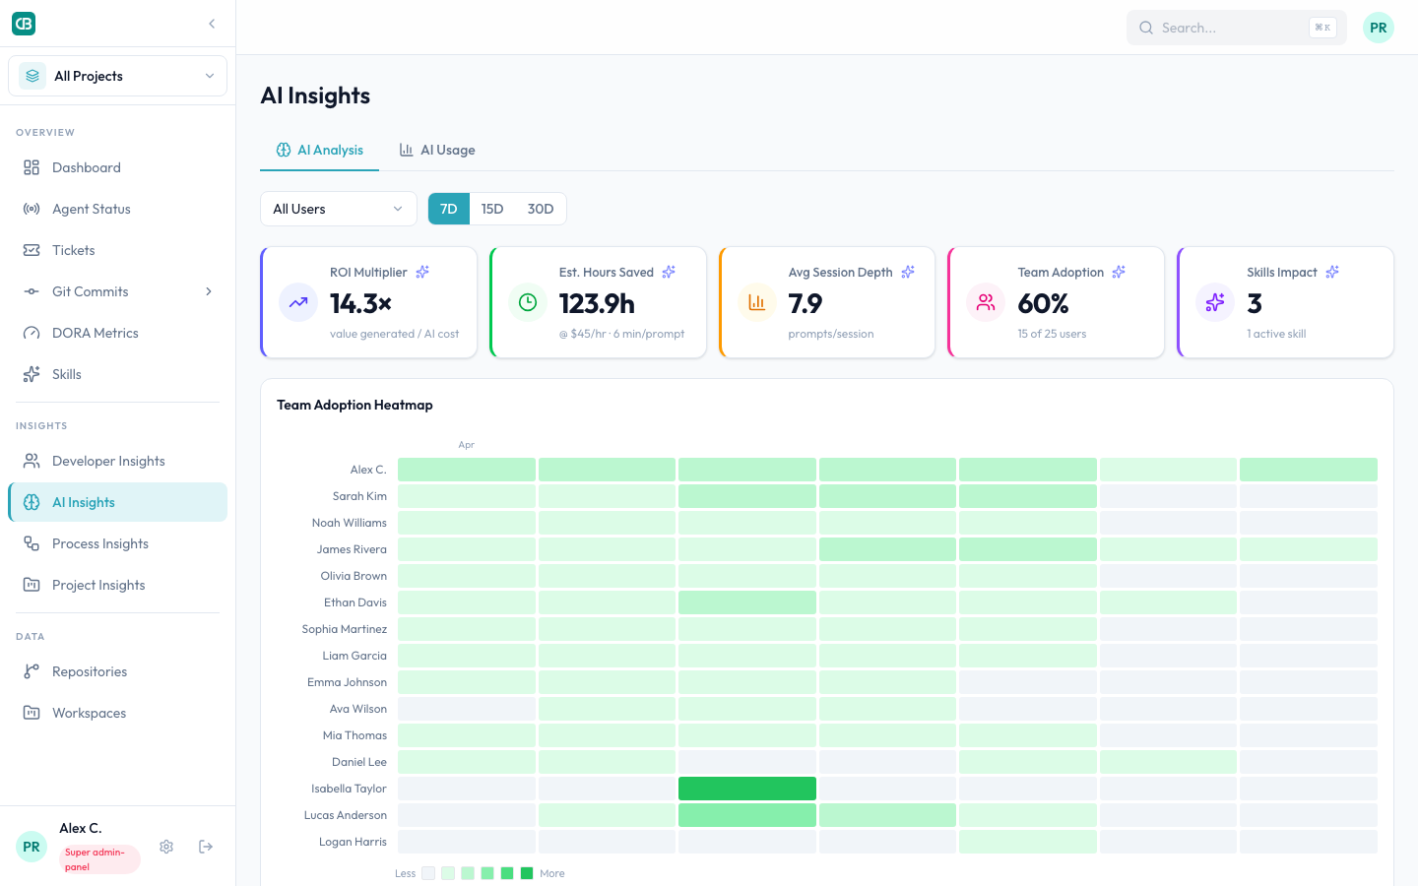Click the ROI Multiplier trend icon

point(298,302)
